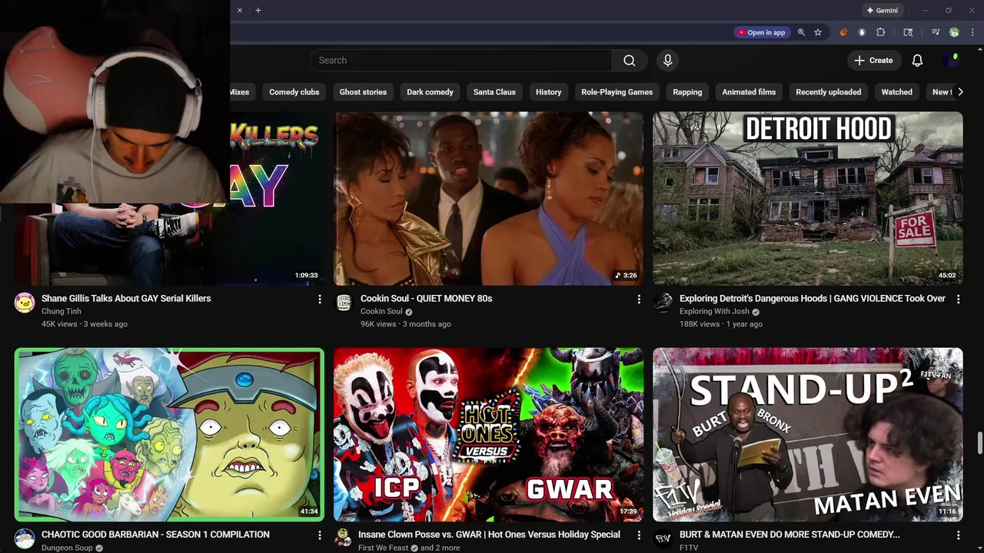The height and width of the screenshot is (553, 984).
Task: Open the browser zoom magnifier icon
Action: (801, 32)
